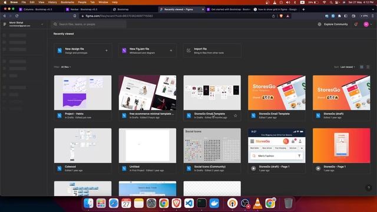The width and height of the screenshot is (377, 212).
Task: Switch to grid view icon
Action: click(x=361, y=67)
